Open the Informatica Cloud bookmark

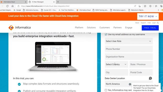point(84,10)
